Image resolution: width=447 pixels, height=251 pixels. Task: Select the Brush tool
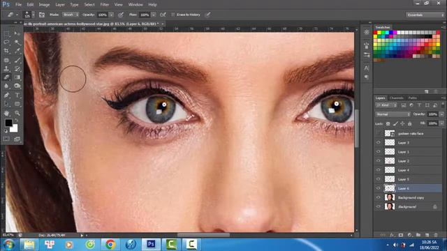point(17,60)
